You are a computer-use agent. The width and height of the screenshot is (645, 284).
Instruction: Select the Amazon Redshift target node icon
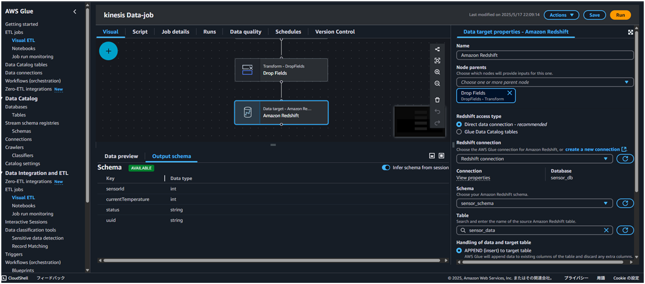tap(247, 112)
